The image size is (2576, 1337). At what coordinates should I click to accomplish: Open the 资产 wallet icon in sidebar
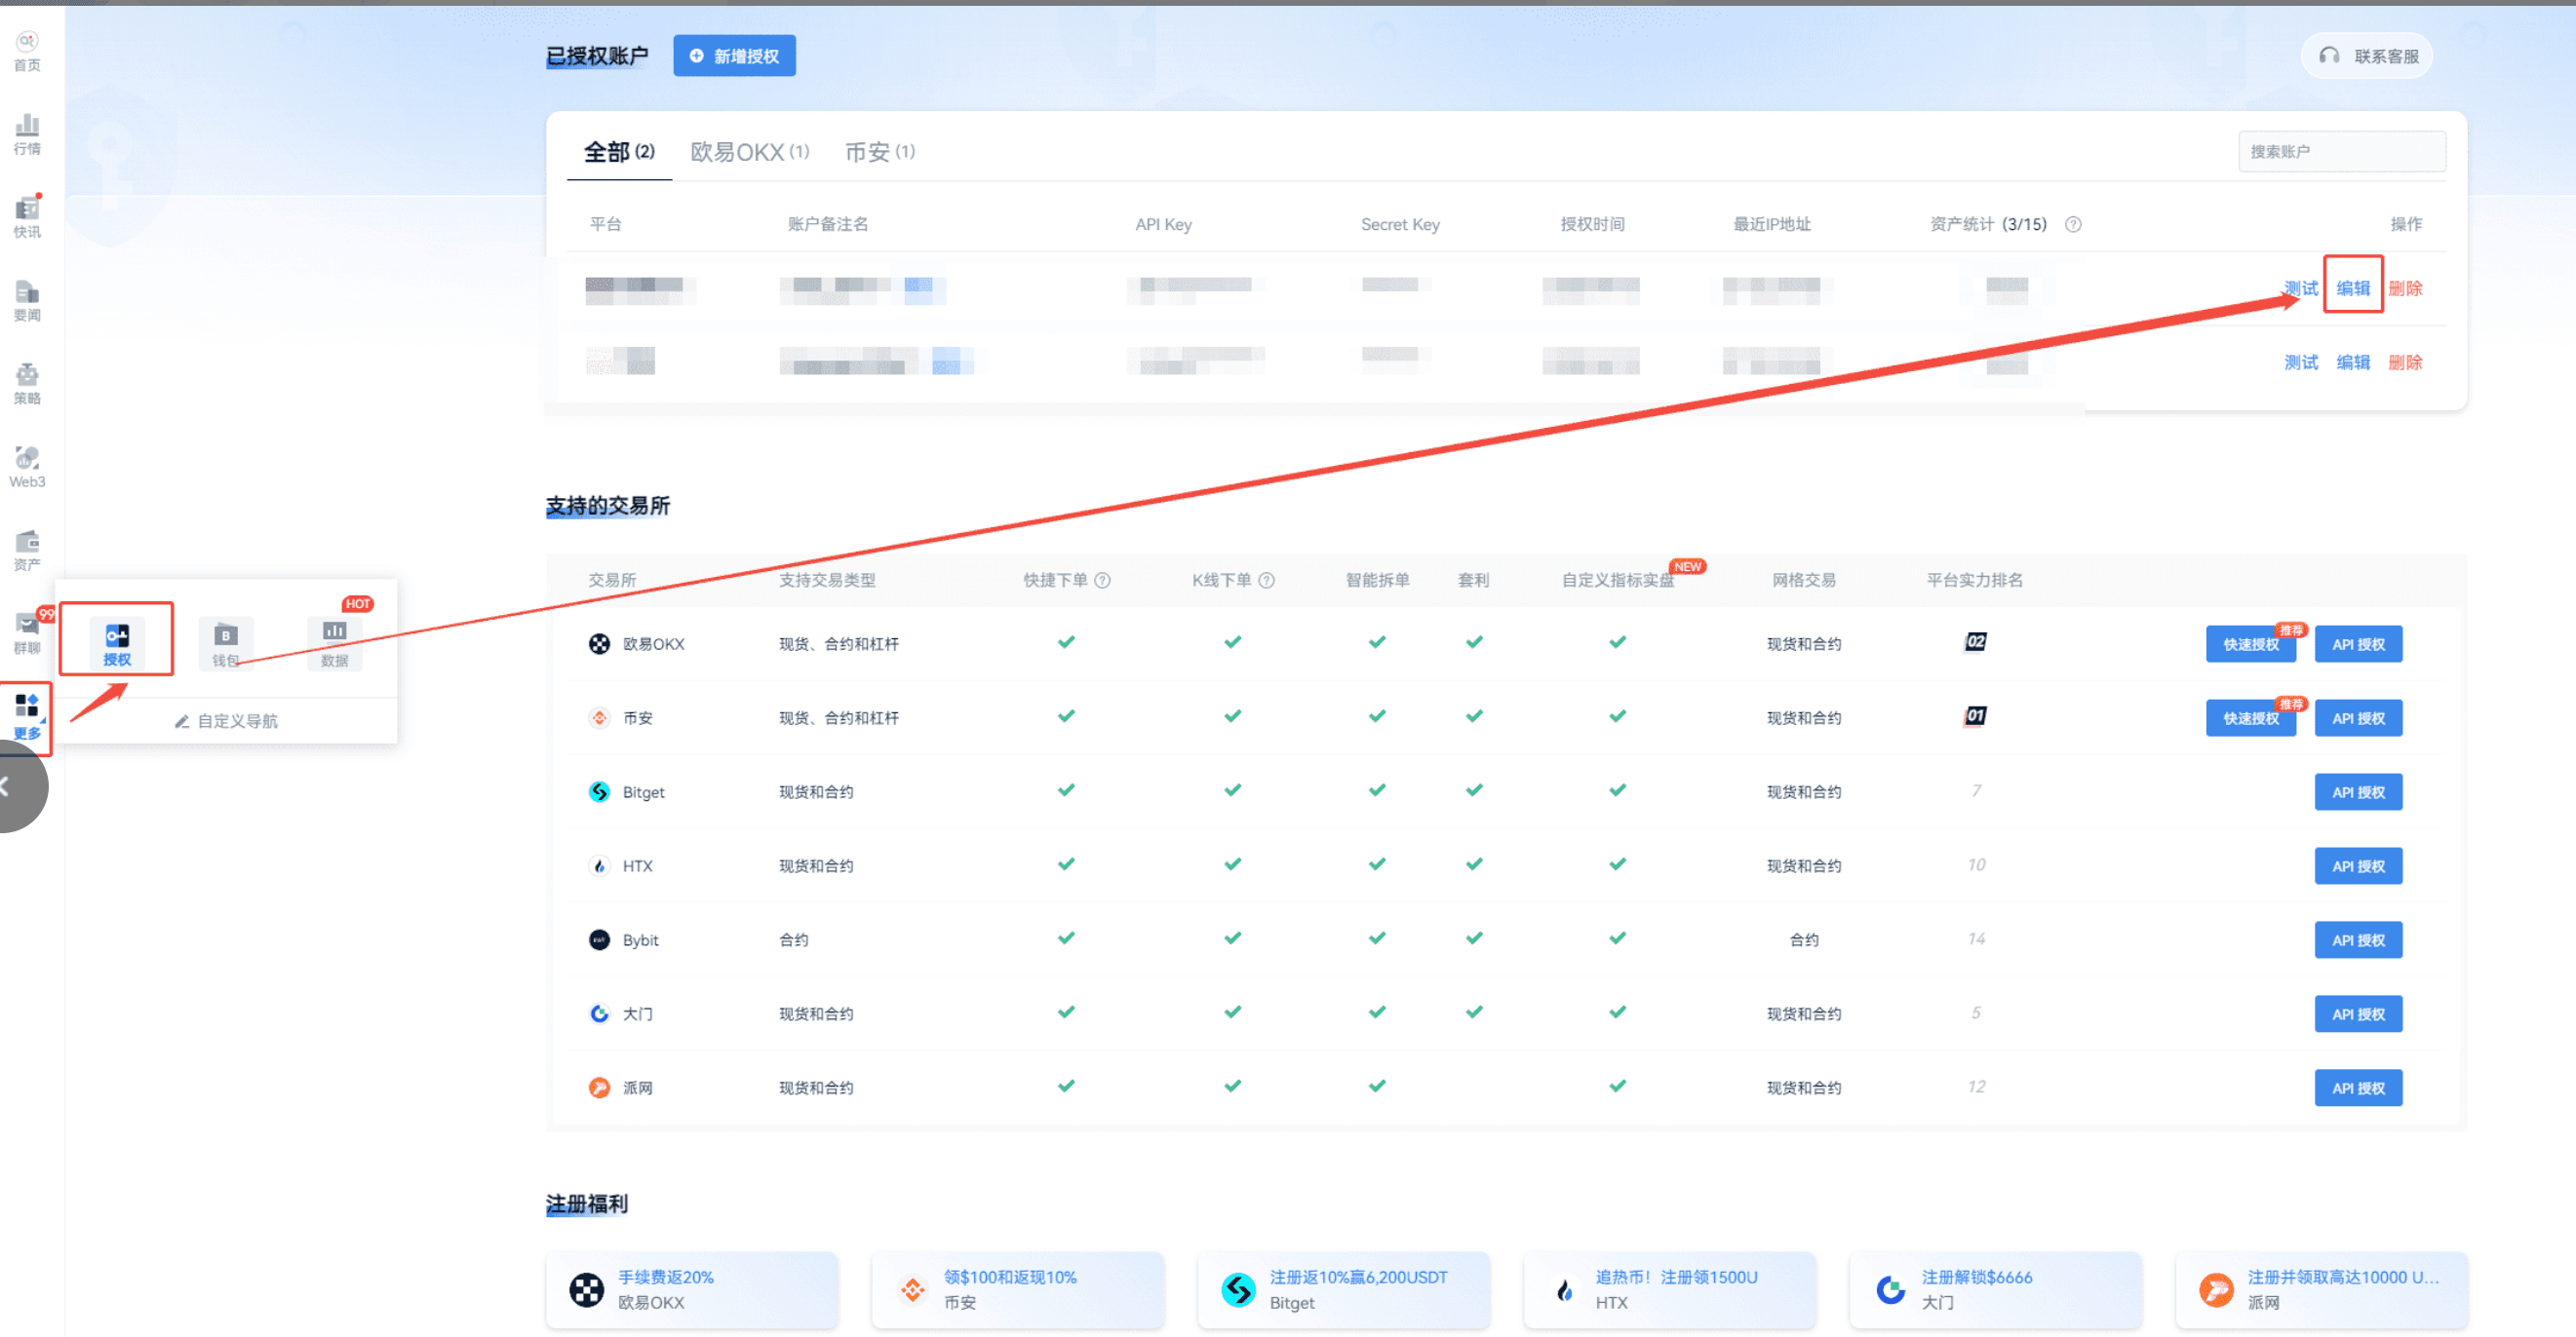27,551
